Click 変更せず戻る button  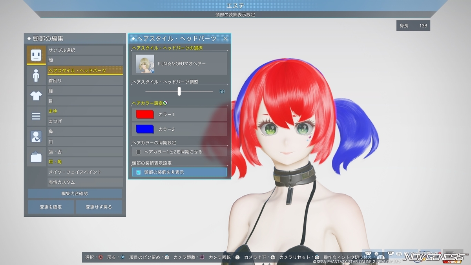[99, 207]
